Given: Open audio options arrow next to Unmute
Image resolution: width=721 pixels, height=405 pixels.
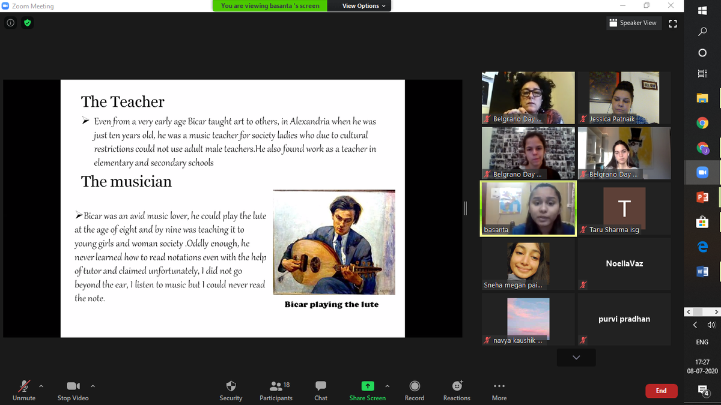Looking at the screenshot, I should 41,386.
